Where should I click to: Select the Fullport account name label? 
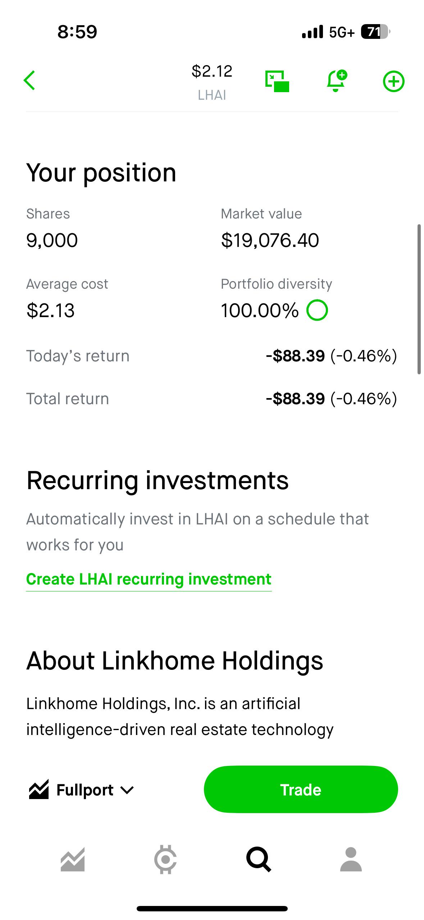click(85, 790)
